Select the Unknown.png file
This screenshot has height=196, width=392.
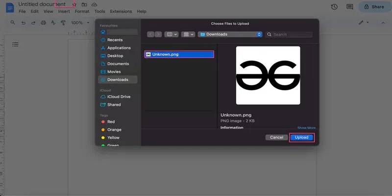point(179,54)
